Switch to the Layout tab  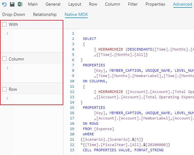75,4
